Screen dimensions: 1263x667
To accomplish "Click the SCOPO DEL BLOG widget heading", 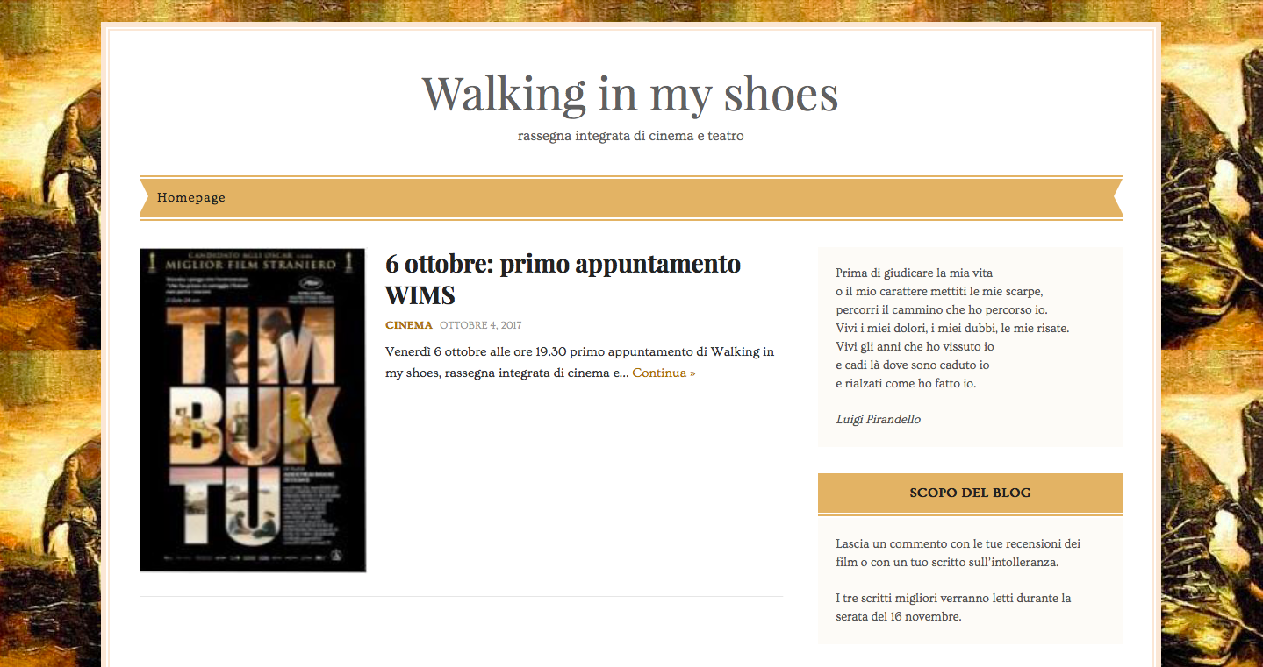I will 970,493.
